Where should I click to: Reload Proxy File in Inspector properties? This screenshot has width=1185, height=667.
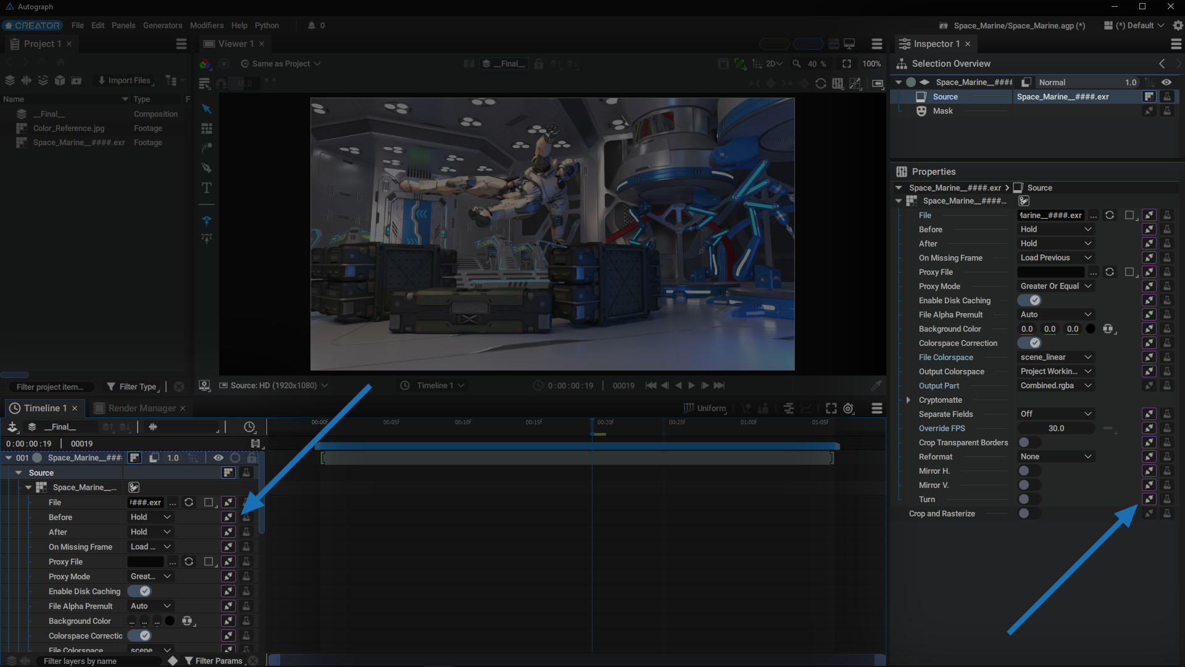pyautogui.click(x=1110, y=272)
